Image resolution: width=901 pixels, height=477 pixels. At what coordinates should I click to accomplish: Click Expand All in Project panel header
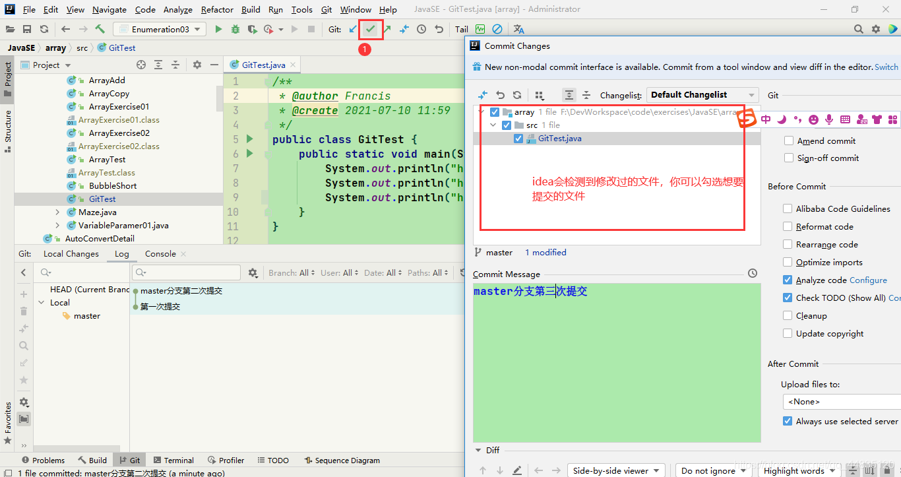tap(158, 65)
